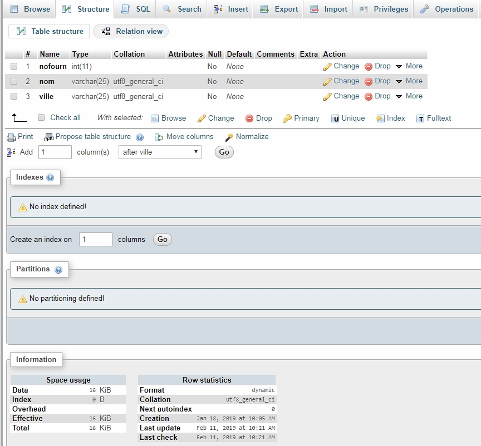
Task: Click help icon next to Indexes
Action: pos(51,177)
